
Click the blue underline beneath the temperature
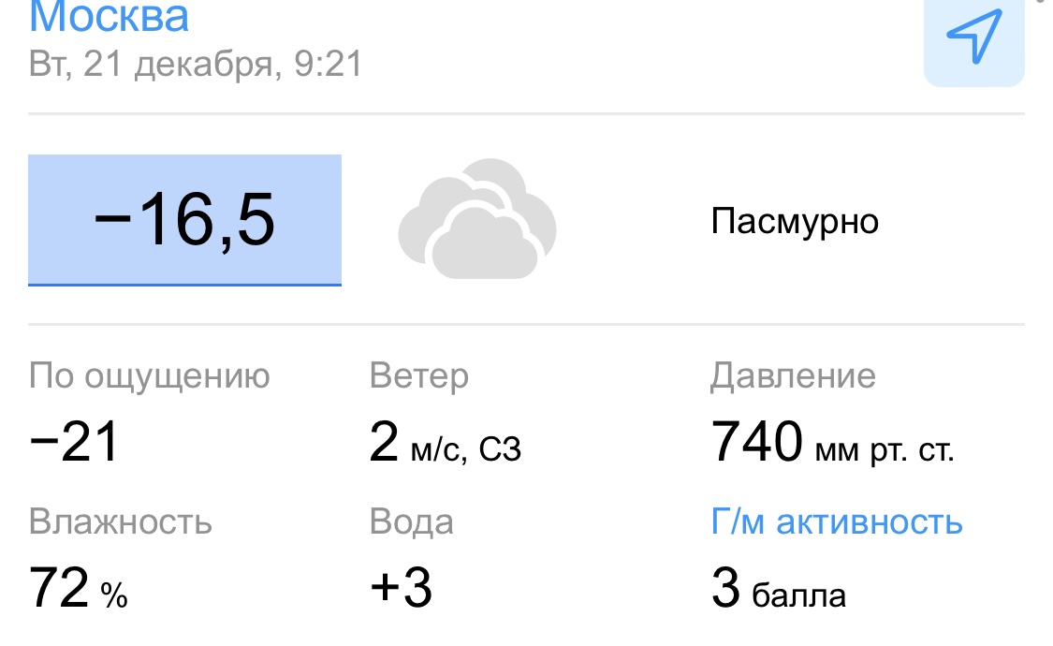(x=184, y=284)
